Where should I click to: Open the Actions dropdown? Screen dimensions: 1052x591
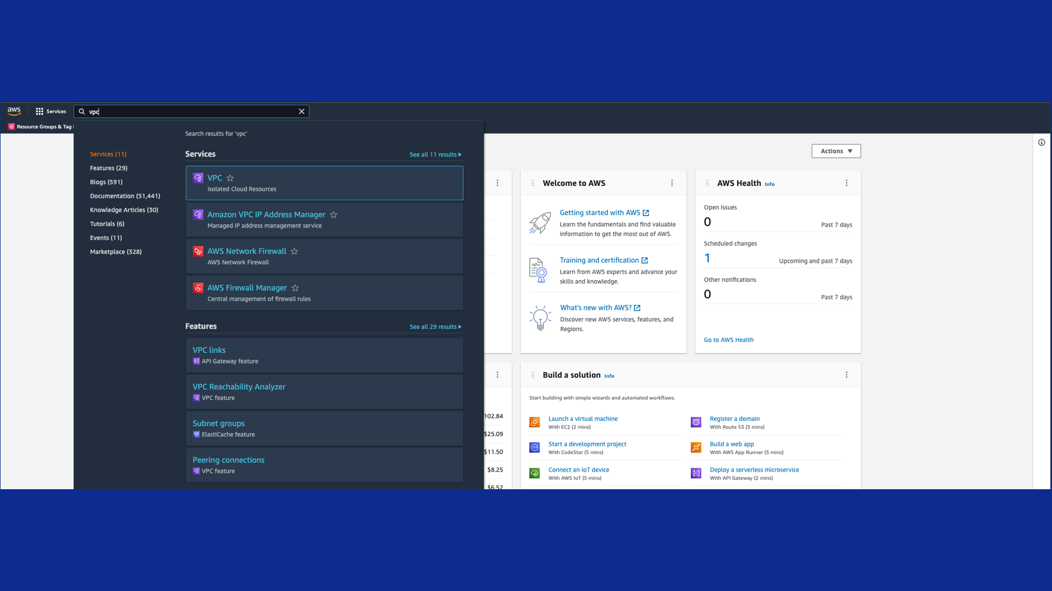tap(836, 151)
